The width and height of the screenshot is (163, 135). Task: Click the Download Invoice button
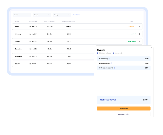point(124,114)
